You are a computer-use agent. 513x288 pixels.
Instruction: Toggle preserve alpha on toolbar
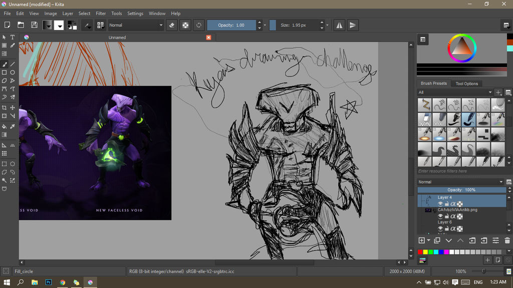click(x=185, y=25)
